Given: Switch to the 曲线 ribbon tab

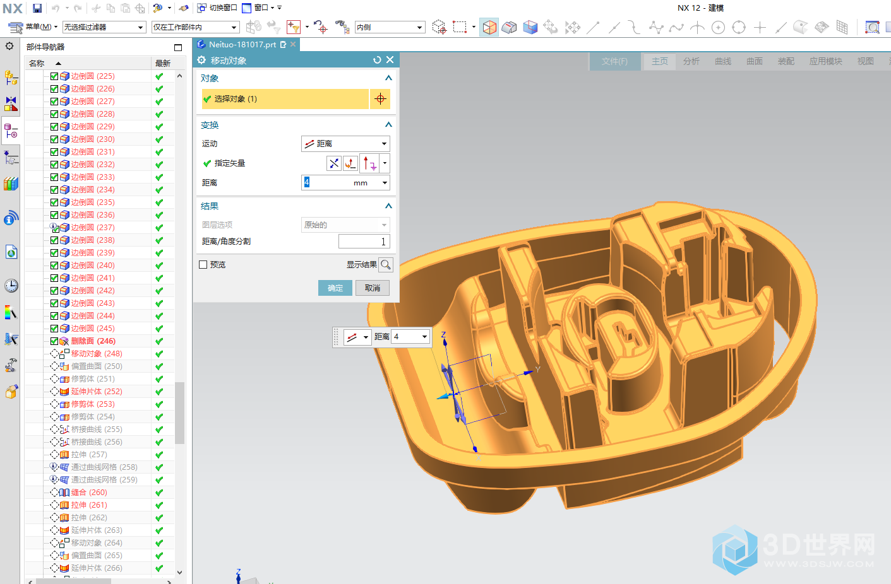Looking at the screenshot, I should tap(723, 61).
